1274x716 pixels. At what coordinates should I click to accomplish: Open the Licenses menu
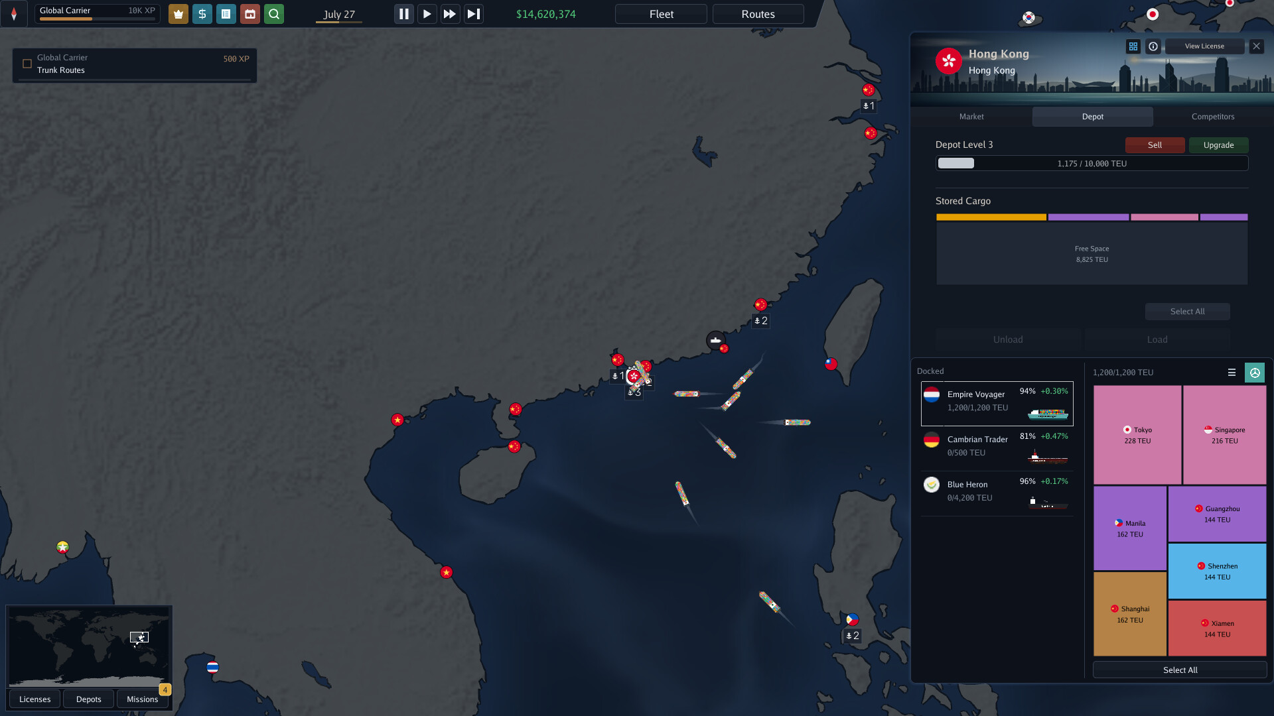pos(35,699)
